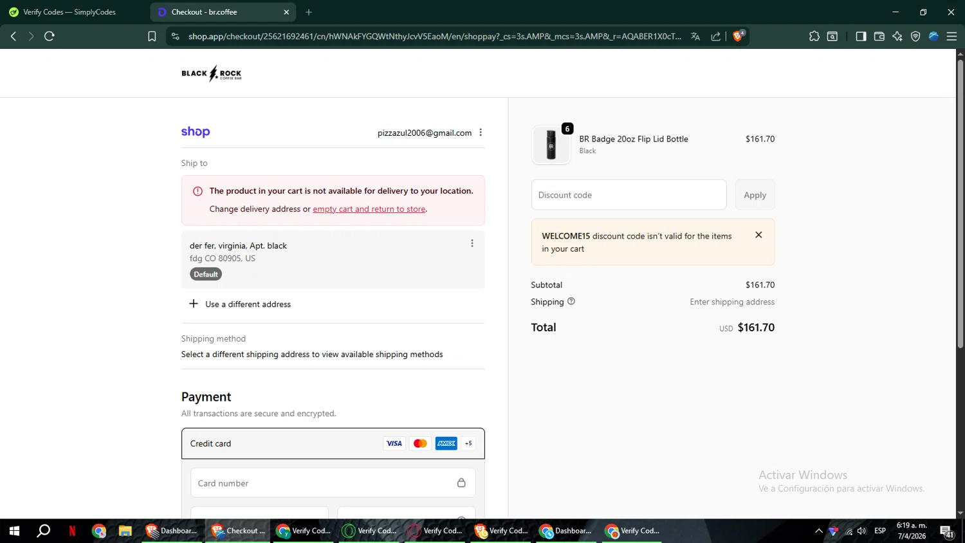
Task: Click the address bar URL
Action: 435,37
